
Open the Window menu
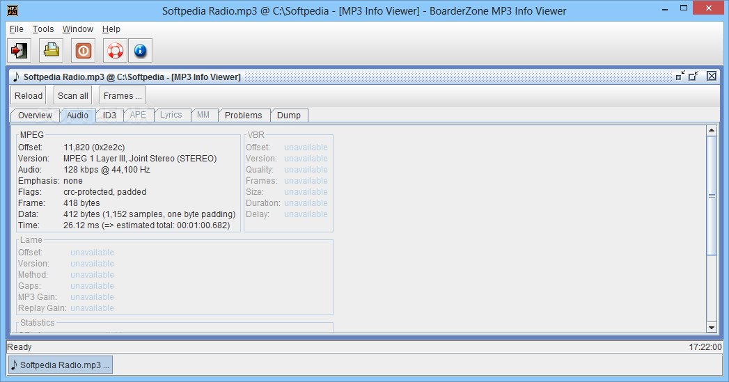click(78, 29)
